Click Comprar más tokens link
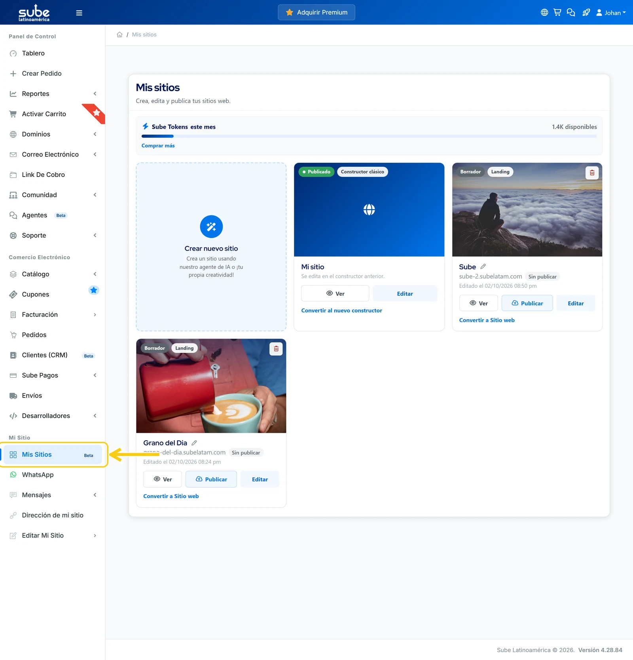Screen dimensions: 633x660 coord(158,146)
